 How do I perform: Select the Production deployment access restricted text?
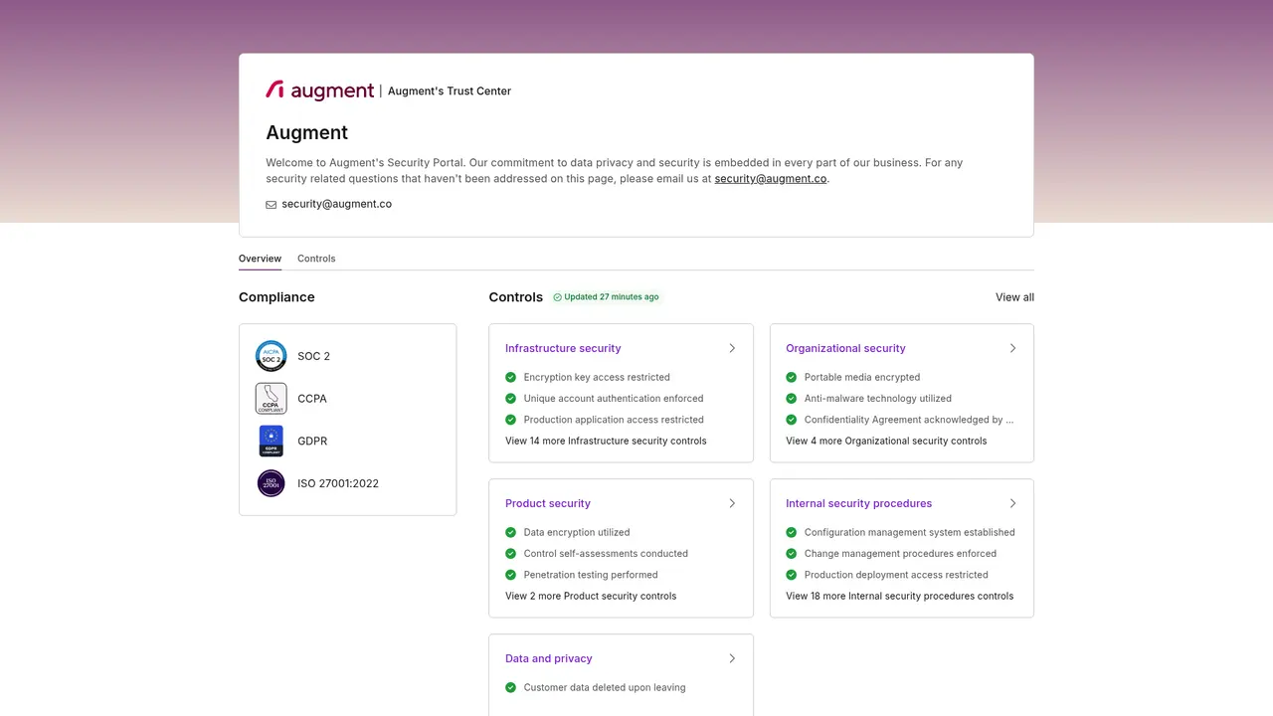point(896,575)
